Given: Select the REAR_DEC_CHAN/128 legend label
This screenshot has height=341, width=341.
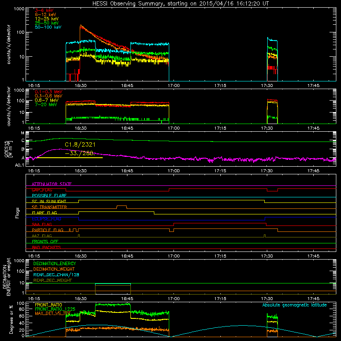Looking at the screenshot, I should [56, 275].
